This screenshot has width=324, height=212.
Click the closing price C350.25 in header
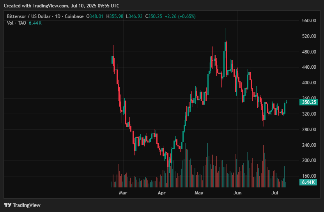pyautogui.click(x=154, y=16)
